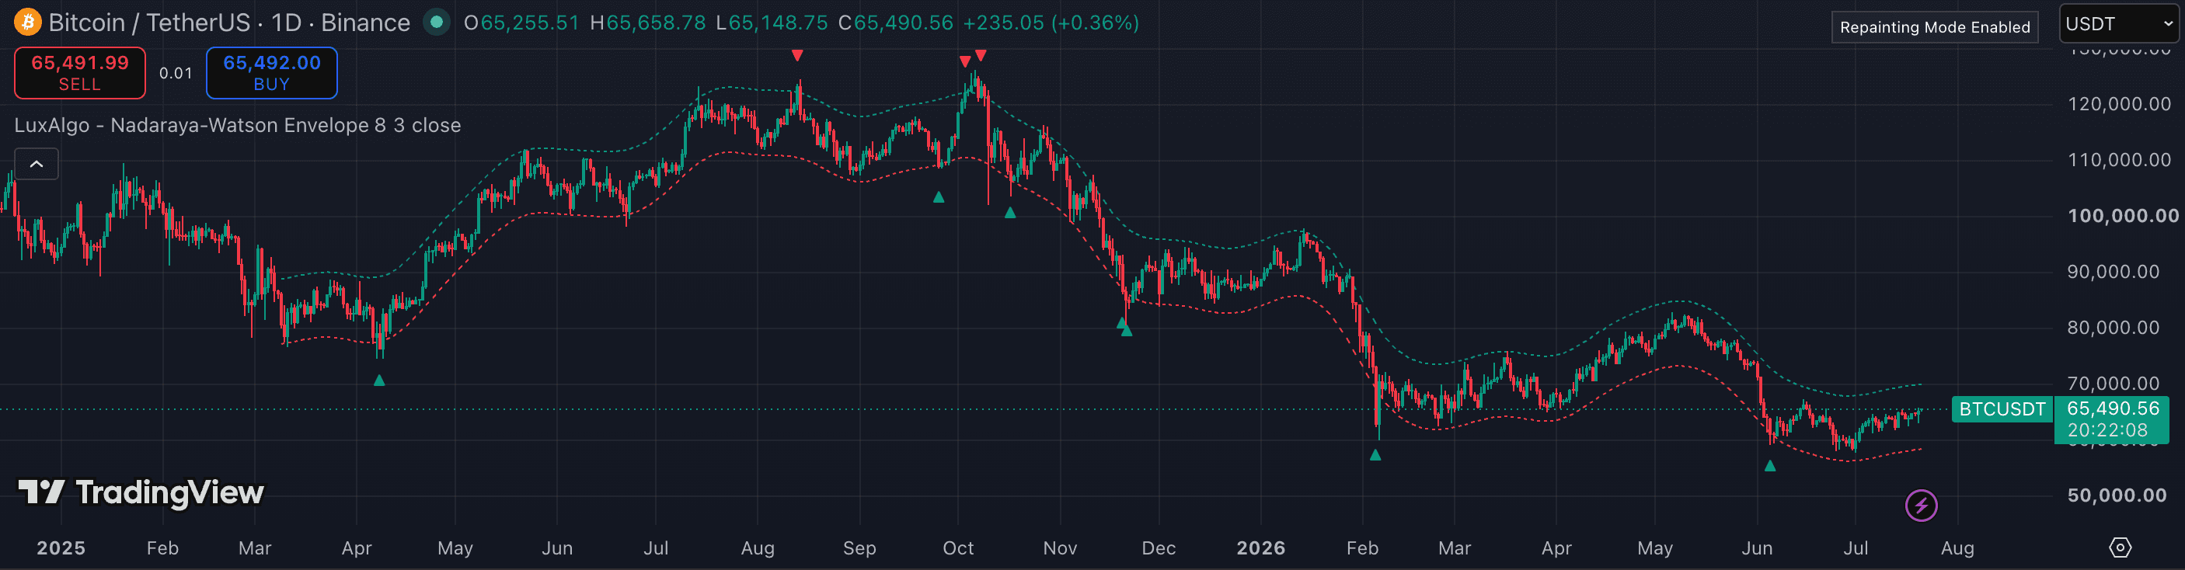
Task: Click the 50,000.00 price axis label
Action: (x=2117, y=495)
